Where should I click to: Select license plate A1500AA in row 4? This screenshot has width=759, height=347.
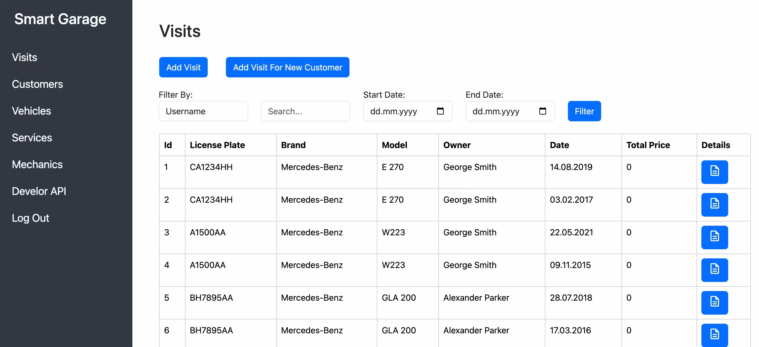[207, 265]
